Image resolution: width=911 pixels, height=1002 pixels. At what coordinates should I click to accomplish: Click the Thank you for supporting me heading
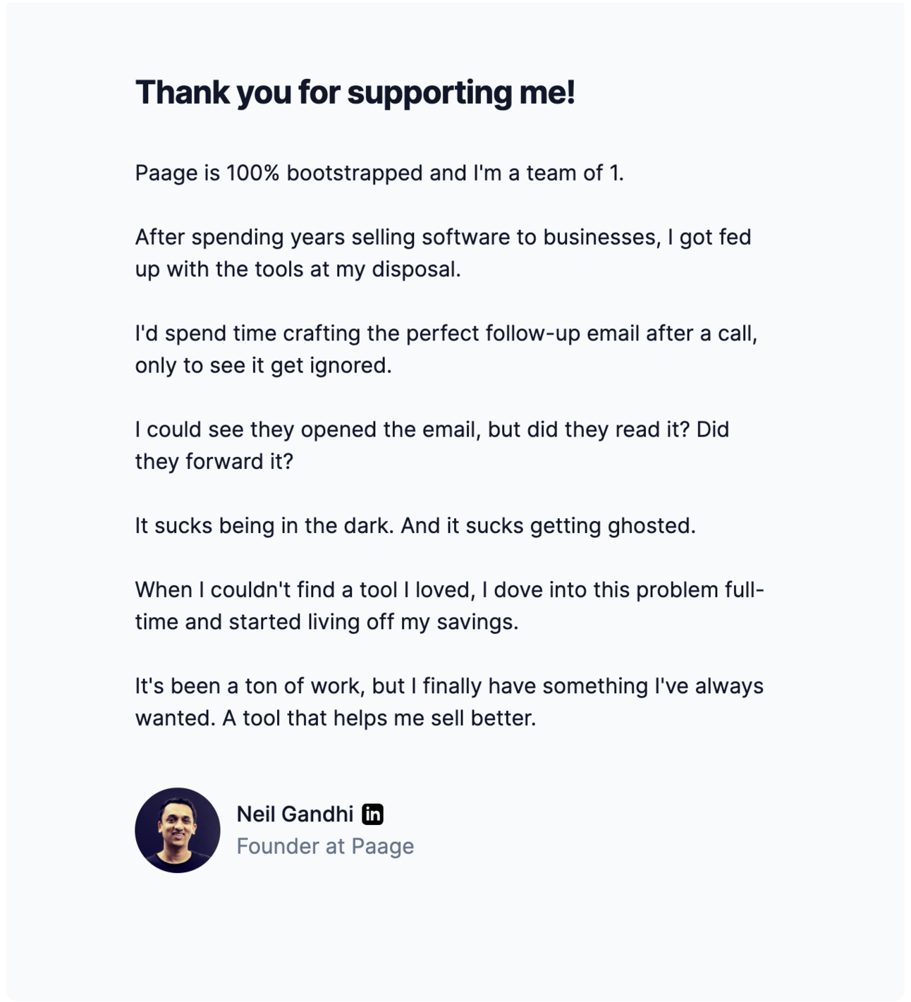pos(355,92)
